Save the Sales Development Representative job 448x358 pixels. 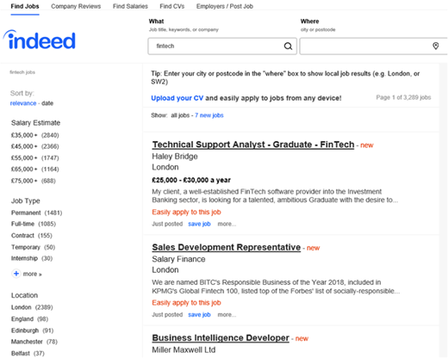(x=199, y=315)
